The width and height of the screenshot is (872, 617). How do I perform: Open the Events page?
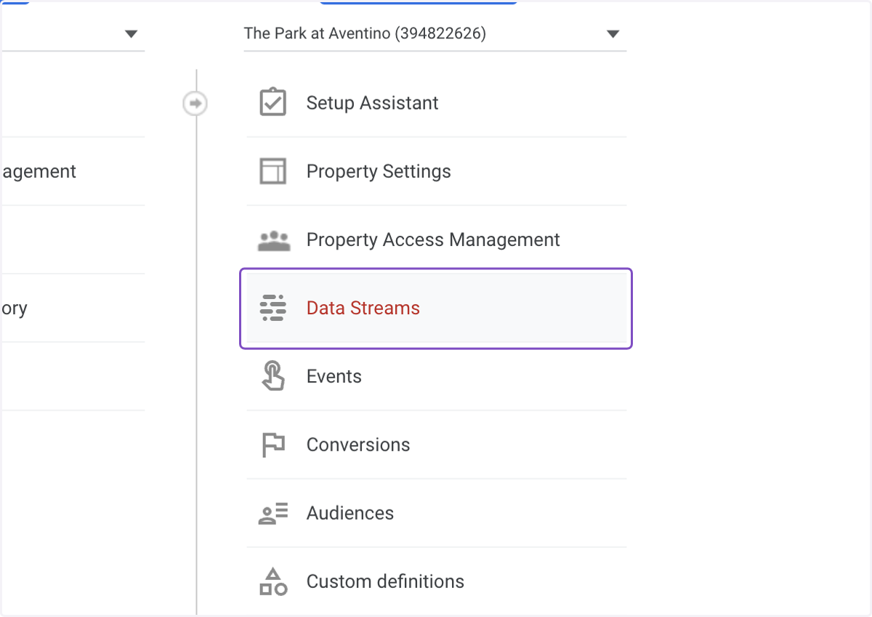click(x=436, y=376)
